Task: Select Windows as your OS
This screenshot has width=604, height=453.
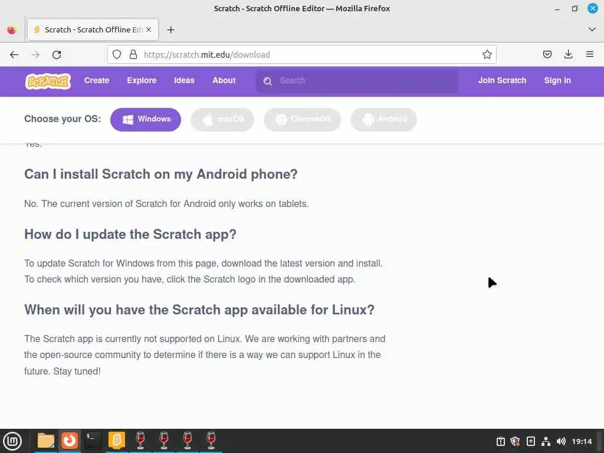Action: point(146,119)
